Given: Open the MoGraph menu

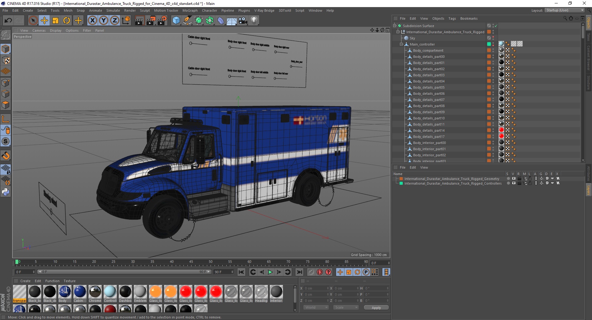Looking at the screenshot, I should (x=190, y=10).
